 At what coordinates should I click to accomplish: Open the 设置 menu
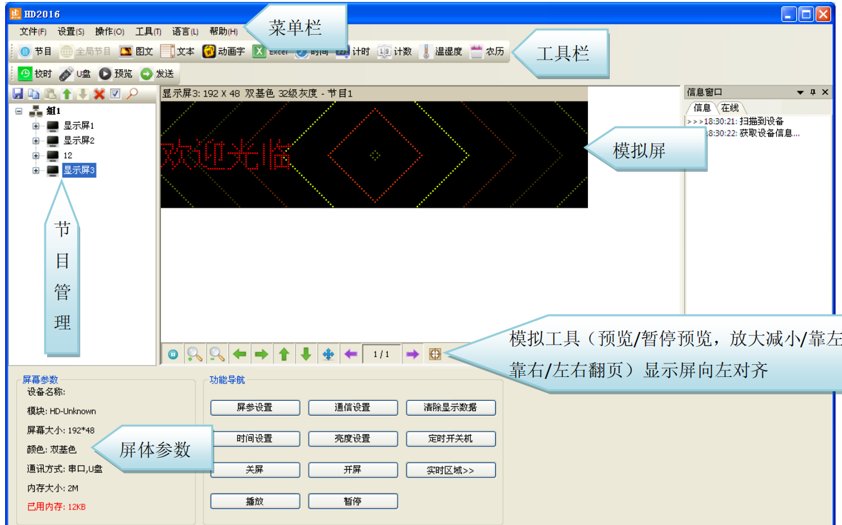click(x=69, y=31)
